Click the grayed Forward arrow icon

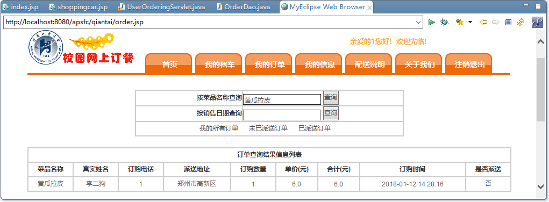[x=495, y=22]
